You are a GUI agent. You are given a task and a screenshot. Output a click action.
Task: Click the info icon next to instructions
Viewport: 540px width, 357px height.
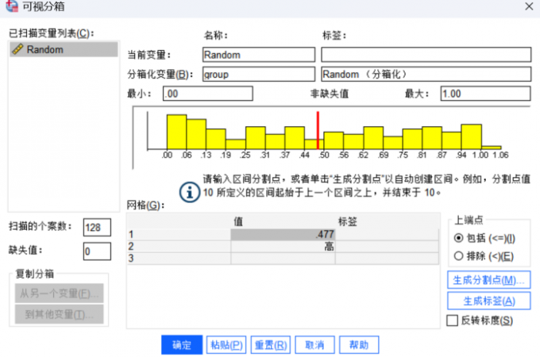tap(190, 192)
